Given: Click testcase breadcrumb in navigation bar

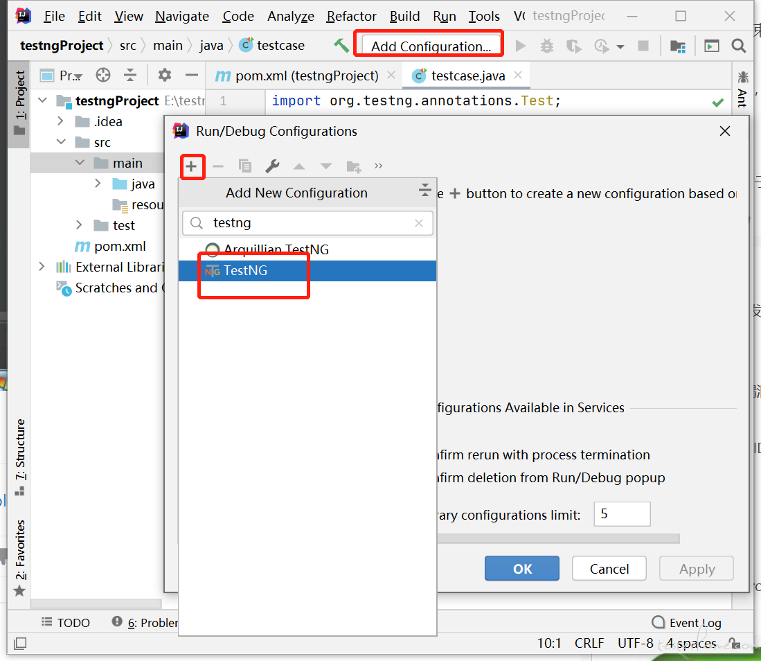Looking at the screenshot, I should (272, 46).
